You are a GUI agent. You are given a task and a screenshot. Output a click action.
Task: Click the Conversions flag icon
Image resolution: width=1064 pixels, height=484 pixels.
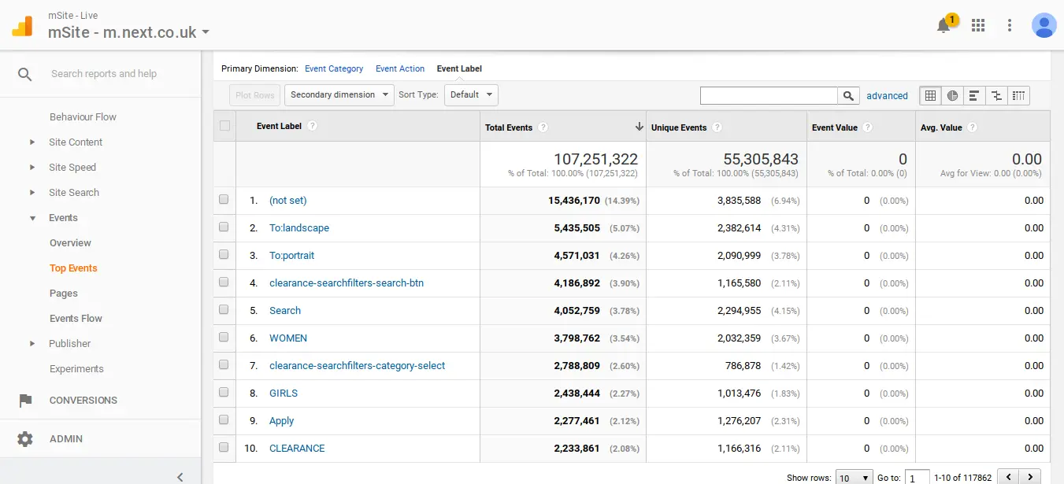coord(25,401)
